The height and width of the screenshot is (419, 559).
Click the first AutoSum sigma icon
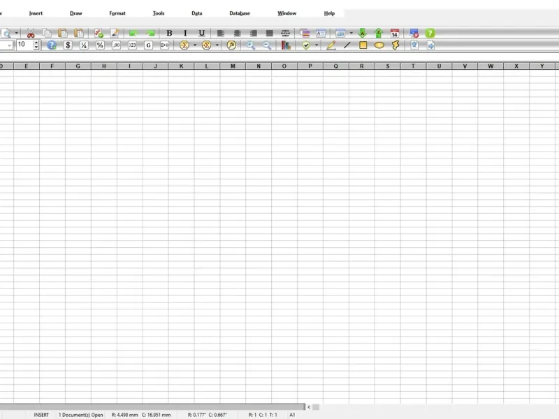tap(184, 45)
